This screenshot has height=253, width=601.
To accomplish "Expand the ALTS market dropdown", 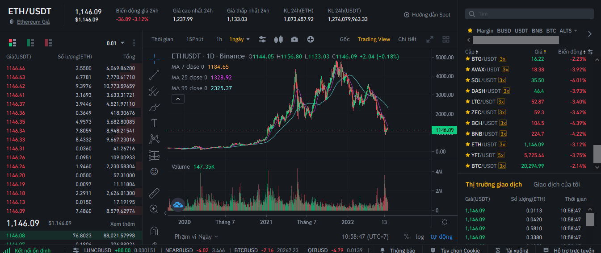I will tap(568, 31).
